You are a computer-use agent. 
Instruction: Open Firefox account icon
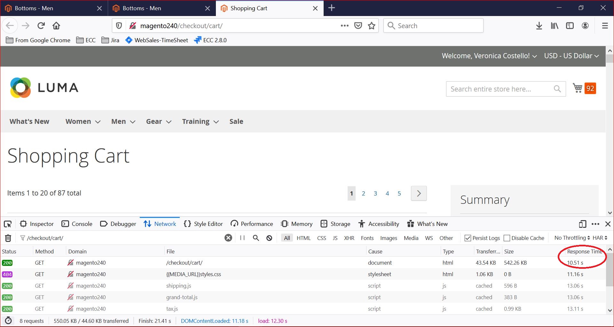point(585,26)
